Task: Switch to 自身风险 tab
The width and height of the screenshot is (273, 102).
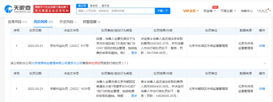Action: [17, 22]
